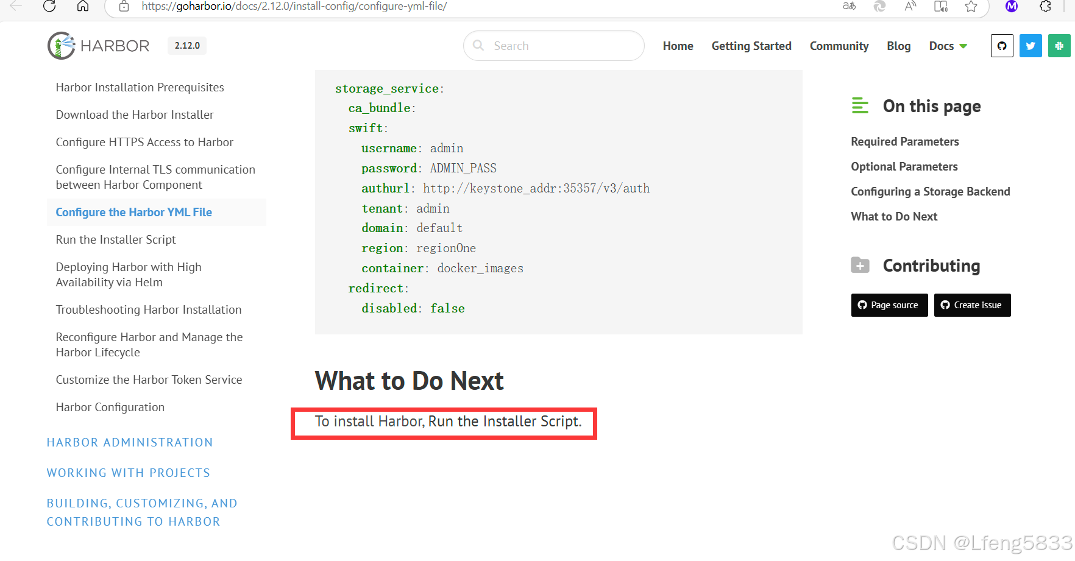
Task: Click the container docker_images line
Action: pos(442,268)
